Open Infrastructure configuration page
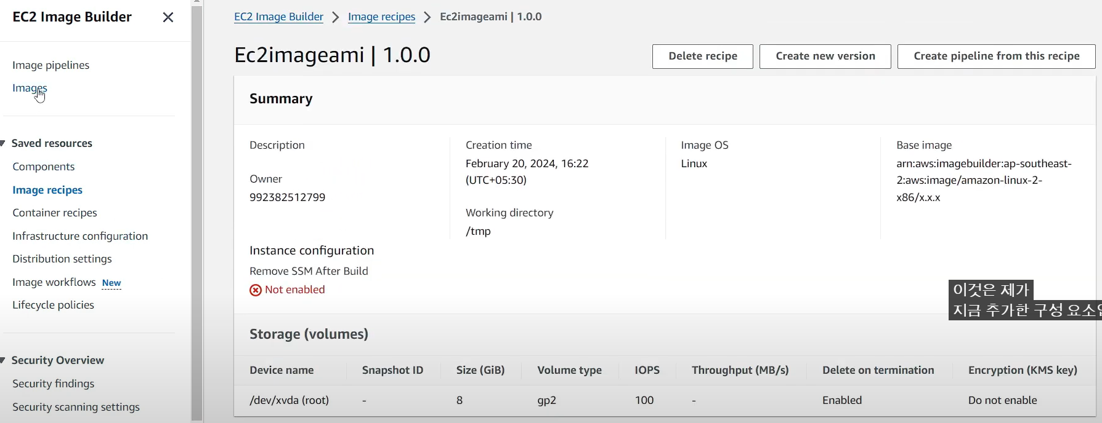The width and height of the screenshot is (1102, 423). pyautogui.click(x=80, y=236)
